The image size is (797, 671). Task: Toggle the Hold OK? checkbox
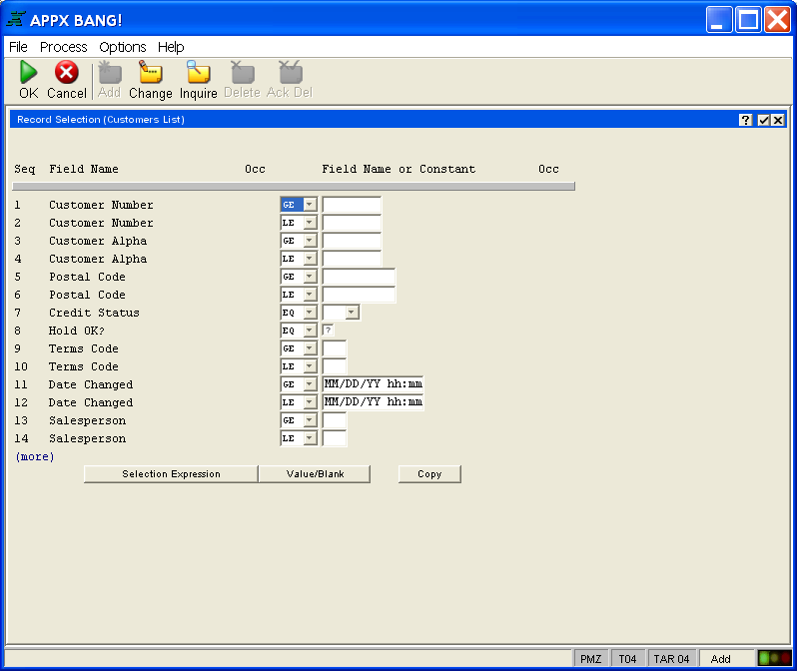click(x=329, y=331)
